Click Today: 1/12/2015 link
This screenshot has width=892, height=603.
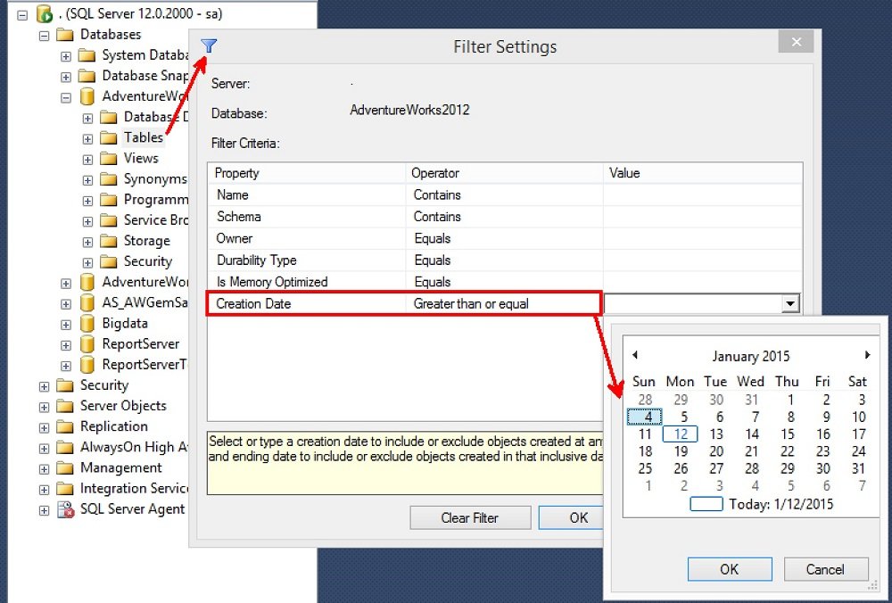point(762,504)
